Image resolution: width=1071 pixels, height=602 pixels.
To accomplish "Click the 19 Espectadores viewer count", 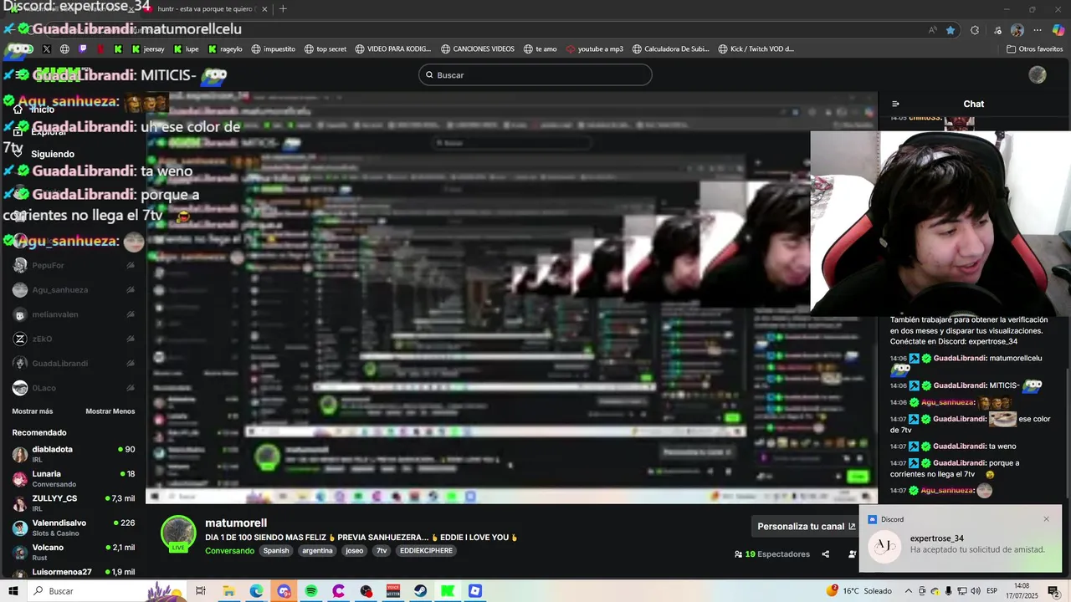I will tap(772, 554).
